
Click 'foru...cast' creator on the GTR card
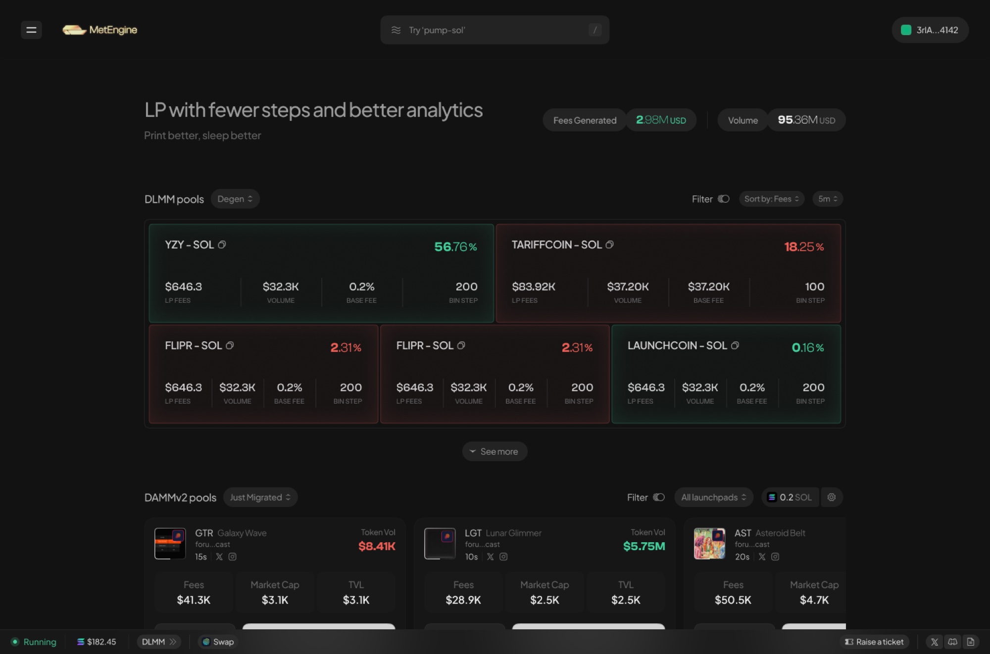tap(212, 544)
